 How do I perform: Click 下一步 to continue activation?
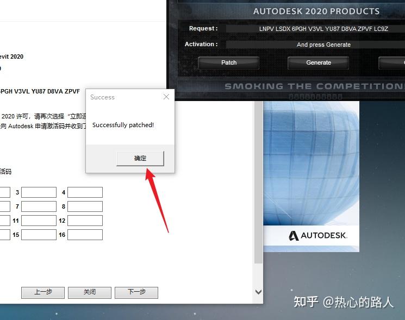point(136,292)
